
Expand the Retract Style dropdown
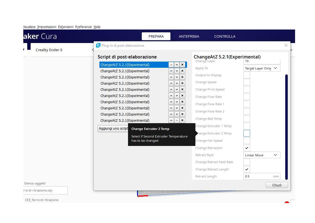(262, 155)
